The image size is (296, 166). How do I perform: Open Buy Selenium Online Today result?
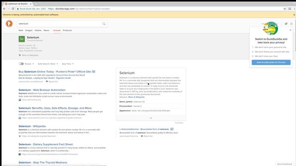[x=55, y=72]
